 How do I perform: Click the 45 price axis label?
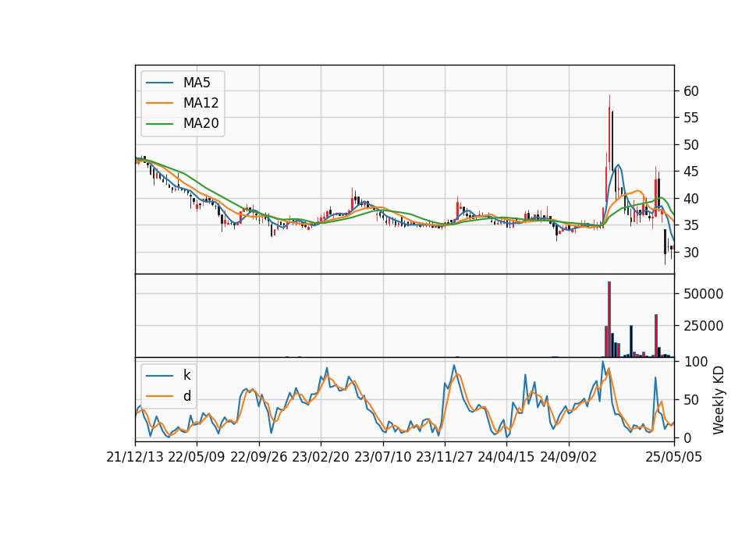click(690, 172)
